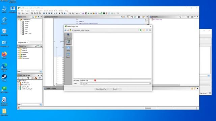
Task: Select Debug Data in Program Trees
Action: coord(28,34)
